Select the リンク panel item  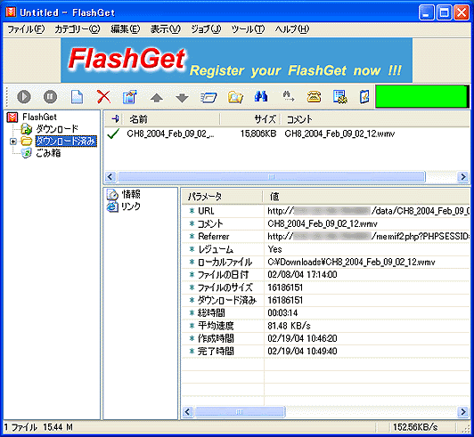pos(131,206)
